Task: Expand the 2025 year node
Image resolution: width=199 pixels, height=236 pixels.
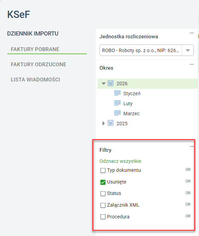Action: 104,124
